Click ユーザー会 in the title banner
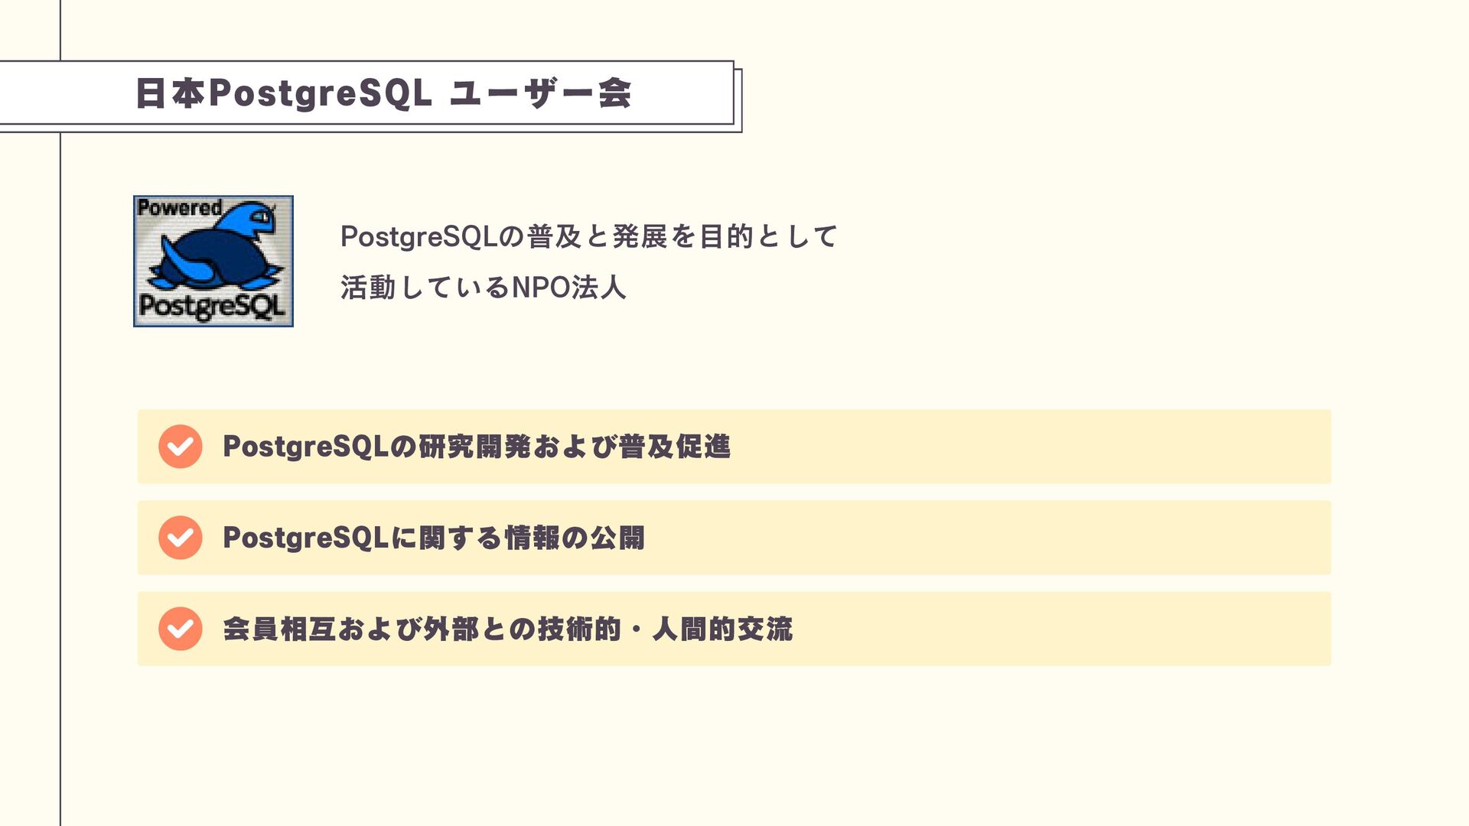The height and width of the screenshot is (826, 1469). [539, 93]
